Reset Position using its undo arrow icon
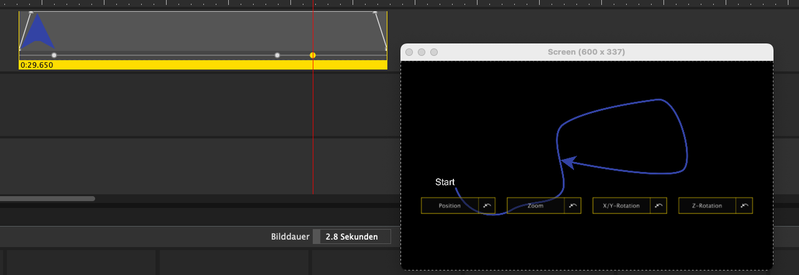Viewport: 799px width, 275px height. (487, 205)
